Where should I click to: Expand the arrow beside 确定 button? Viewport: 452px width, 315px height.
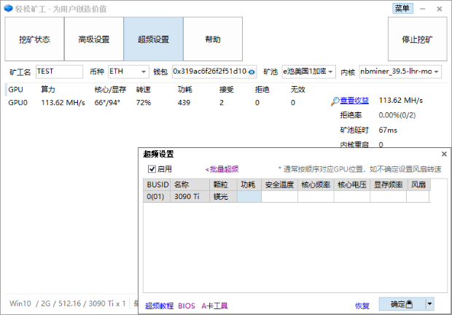[x=430, y=304]
